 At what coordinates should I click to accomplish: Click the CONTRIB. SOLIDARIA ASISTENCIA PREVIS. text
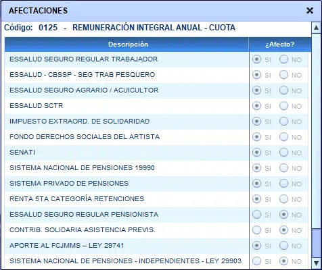point(83,230)
